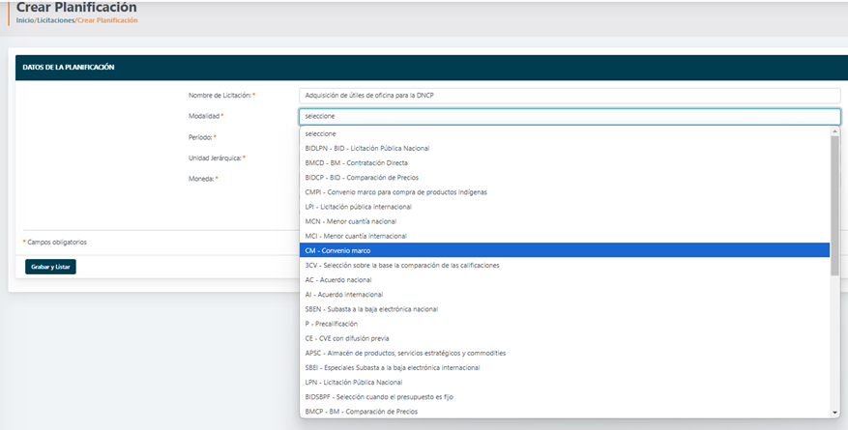Select the blank 'seleccione' list option
Screen dimensions: 848x430
tap(321, 133)
